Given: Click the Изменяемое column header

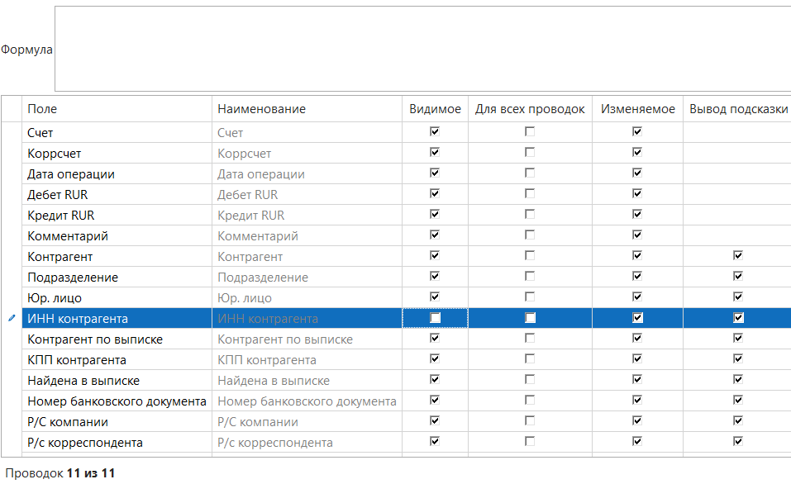Looking at the screenshot, I should pyautogui.click(x=637, y=109).
